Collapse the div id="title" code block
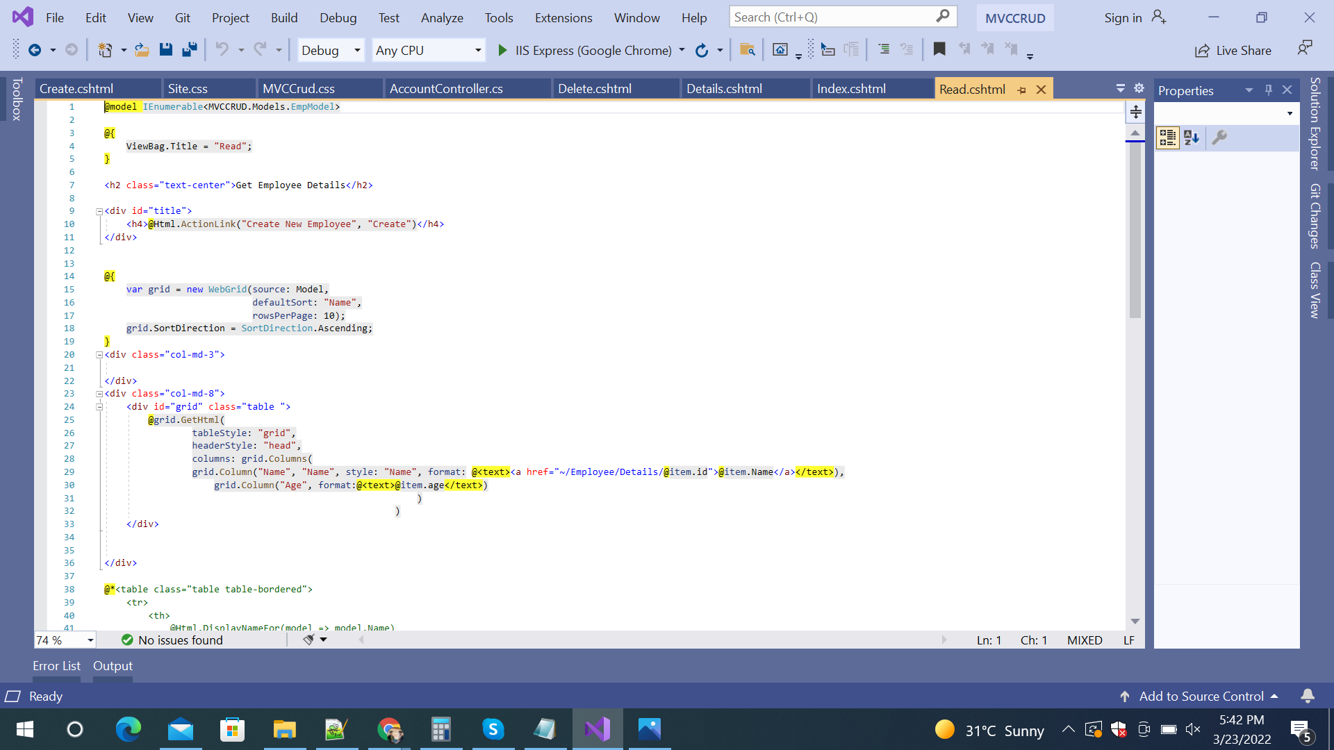Image resolution: width=1334 pixels, height=750 pixels. point(99,211)
